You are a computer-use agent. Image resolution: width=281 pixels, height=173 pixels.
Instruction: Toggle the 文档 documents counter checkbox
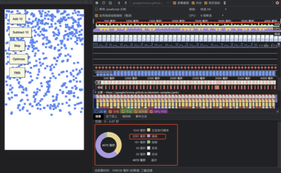point(110,112)
